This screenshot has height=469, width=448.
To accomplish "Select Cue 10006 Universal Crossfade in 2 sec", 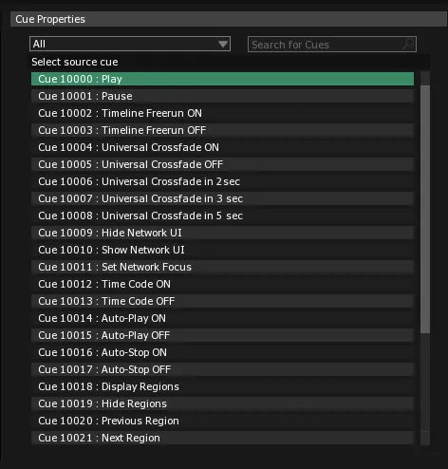I will point(222,181).
